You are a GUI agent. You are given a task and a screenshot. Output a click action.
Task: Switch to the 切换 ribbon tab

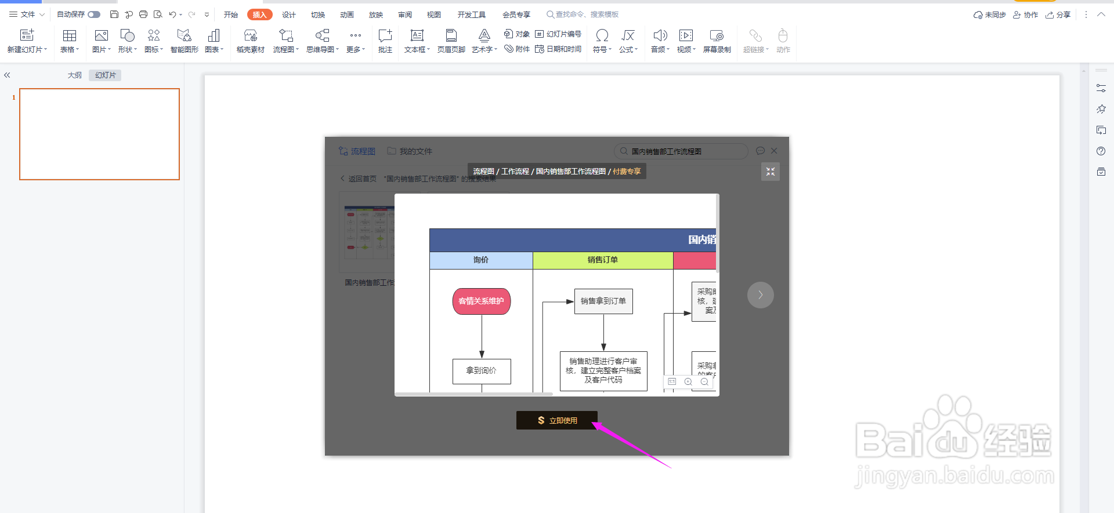(x=318, y=14)
